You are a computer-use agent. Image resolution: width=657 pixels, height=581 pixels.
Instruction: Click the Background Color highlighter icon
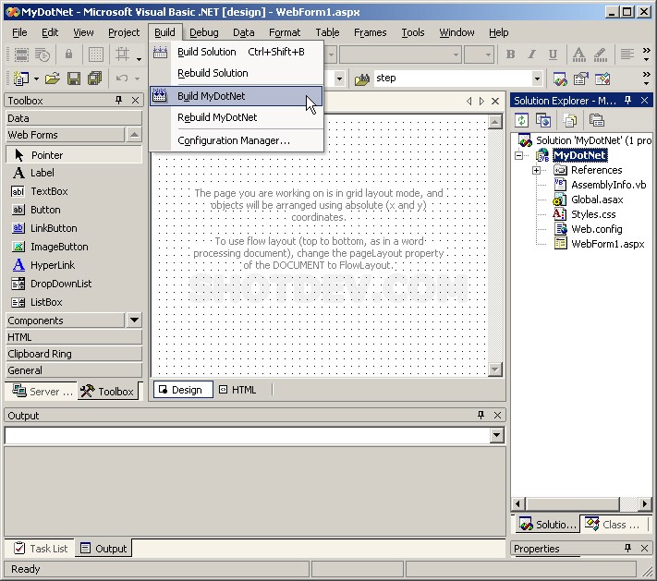601,54
